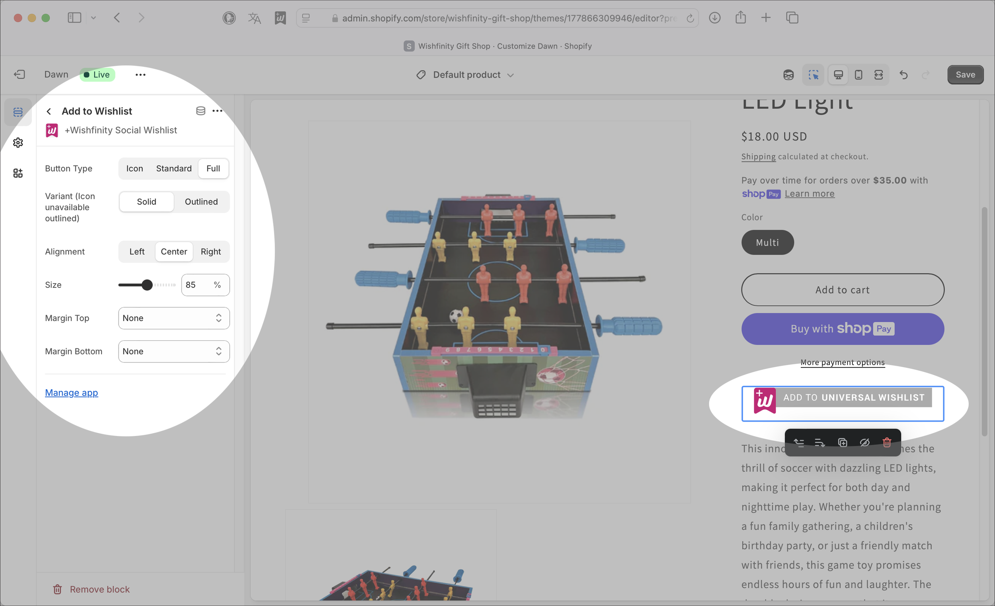
Task: Open the Margin Bottom dropdown
Action: pyautogui.click(x=174, y=351)
